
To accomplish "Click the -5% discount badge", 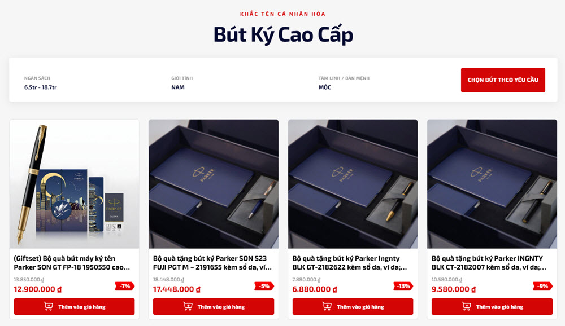I will (264, 286).
